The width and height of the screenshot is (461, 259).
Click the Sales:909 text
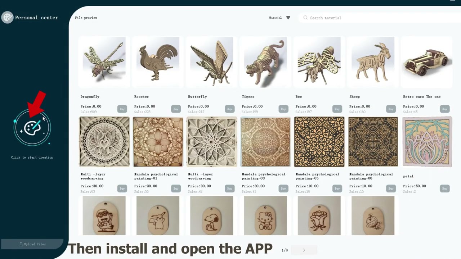(89, 112)
